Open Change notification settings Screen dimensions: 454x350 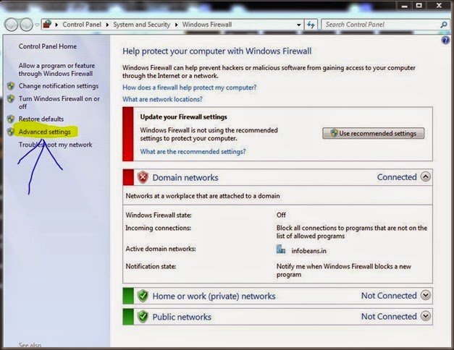point(59,86)
